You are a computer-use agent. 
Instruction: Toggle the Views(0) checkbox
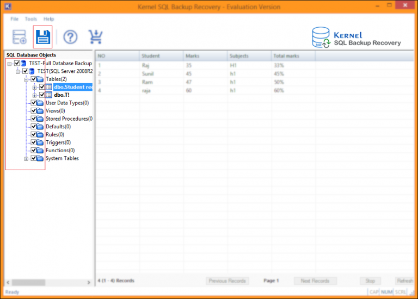tap(34, 111)
